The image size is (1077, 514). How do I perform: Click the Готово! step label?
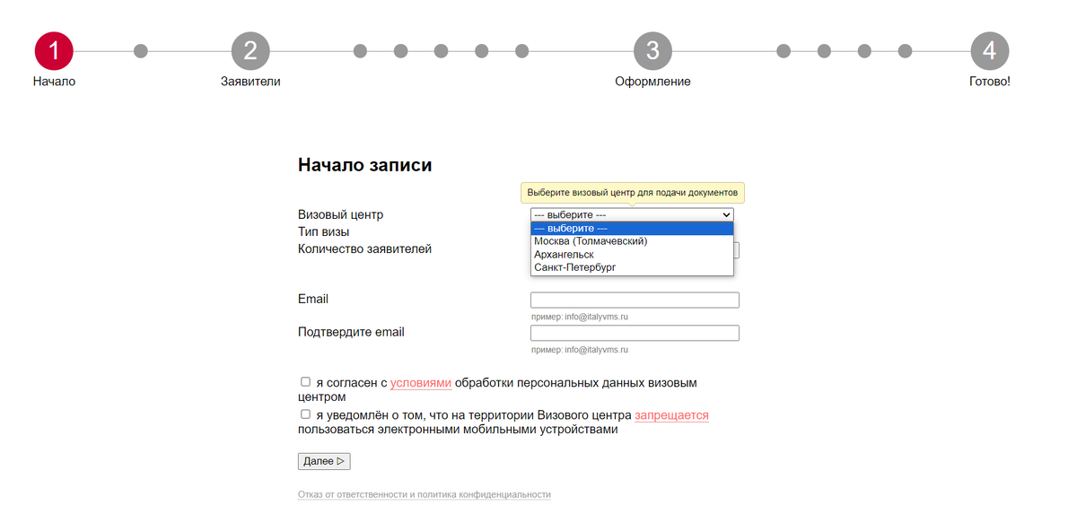pos(990,82)
